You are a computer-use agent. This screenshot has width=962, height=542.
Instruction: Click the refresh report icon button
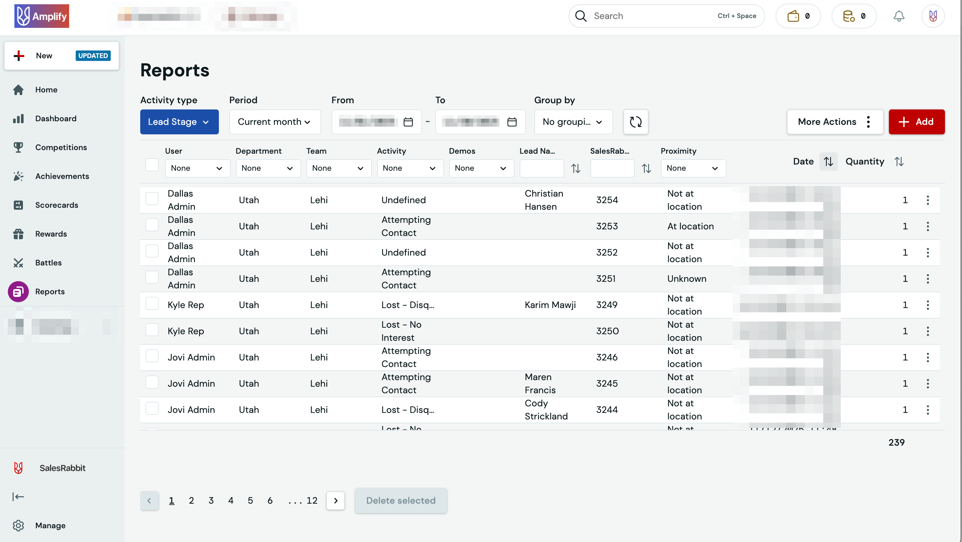pos(635,122)
